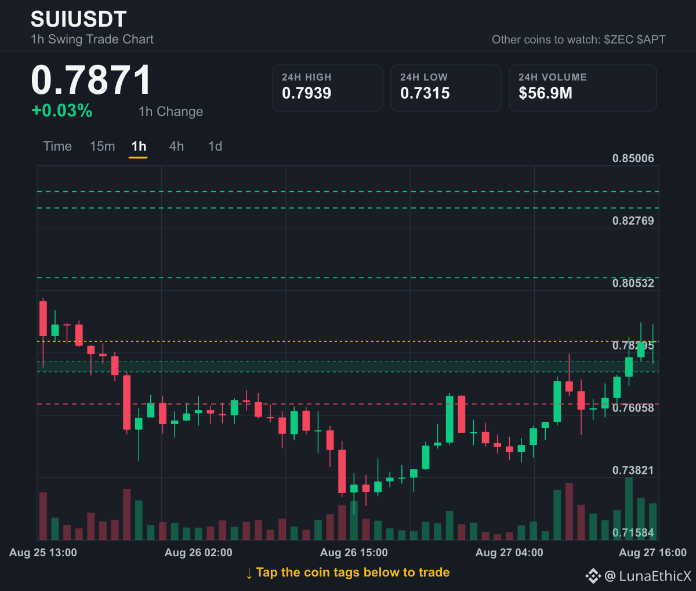Select the 15m timeframe tab
Screen dimensions: 696x591
(102, 146)
